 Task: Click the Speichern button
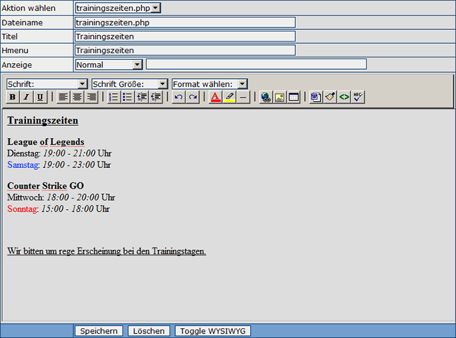[x=99, y=331]
